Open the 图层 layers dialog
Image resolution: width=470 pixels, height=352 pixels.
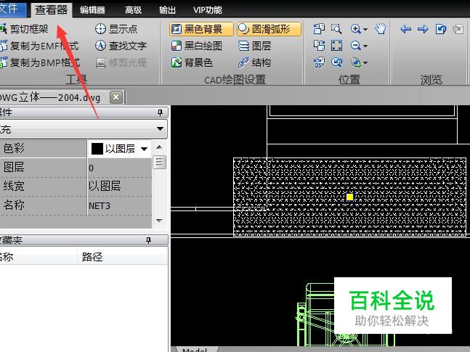pos(255,46)
